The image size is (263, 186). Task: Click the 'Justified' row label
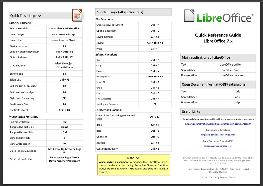pyautogui.click(x=101, y=143)
